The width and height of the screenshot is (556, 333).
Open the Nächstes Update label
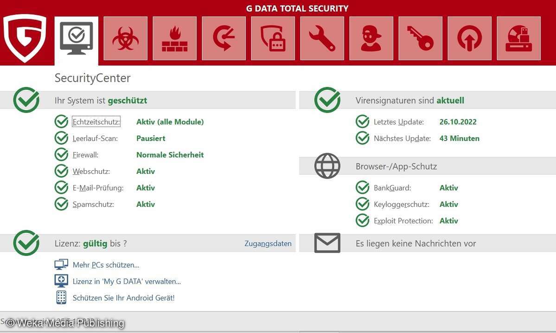pos(402,139)
